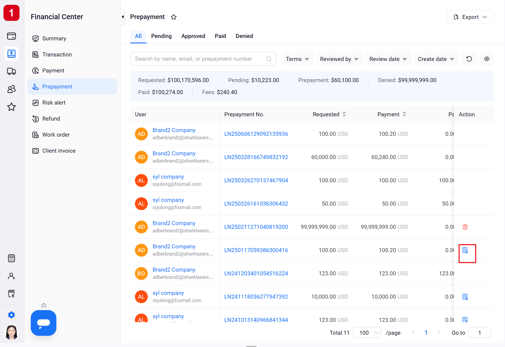Viewport: 505px width, 347px height.
Task: Click the 60,000.00 USD requested amount
Action: [329, 157]
